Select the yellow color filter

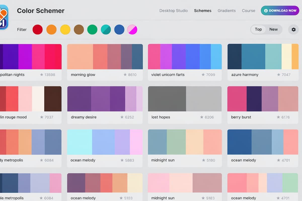tap(65, 29)
